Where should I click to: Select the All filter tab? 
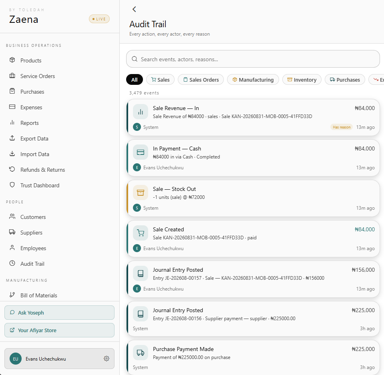coord(135,80)
